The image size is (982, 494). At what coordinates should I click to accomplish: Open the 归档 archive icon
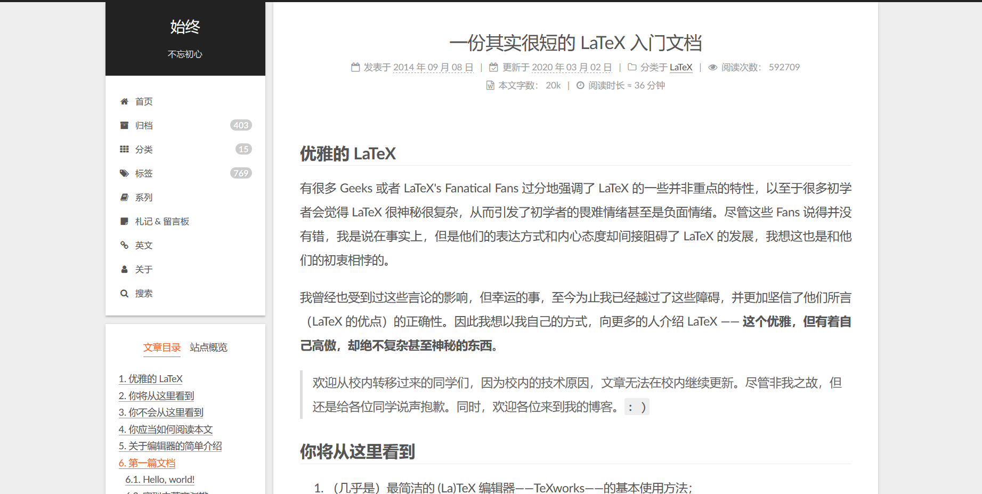click(x=125, y=125)
